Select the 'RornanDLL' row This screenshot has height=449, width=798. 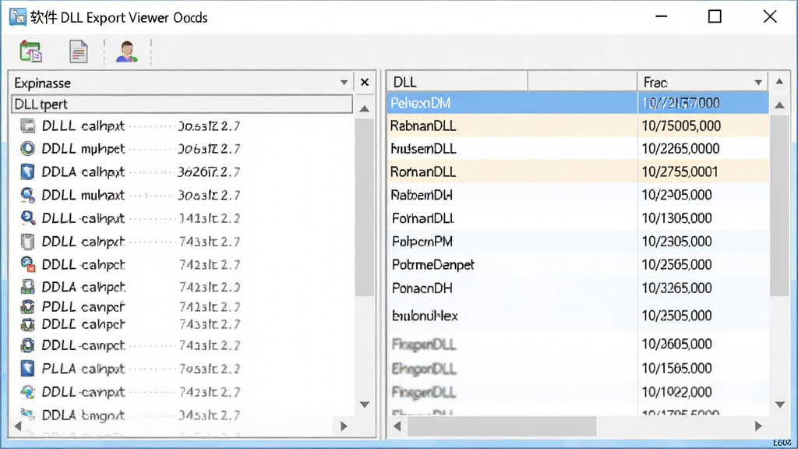click(578, 171)
